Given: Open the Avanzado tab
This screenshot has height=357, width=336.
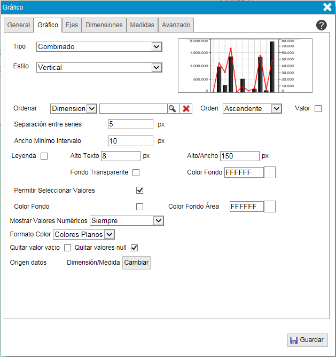Looking at the screenshot, I should click(176, 25).
